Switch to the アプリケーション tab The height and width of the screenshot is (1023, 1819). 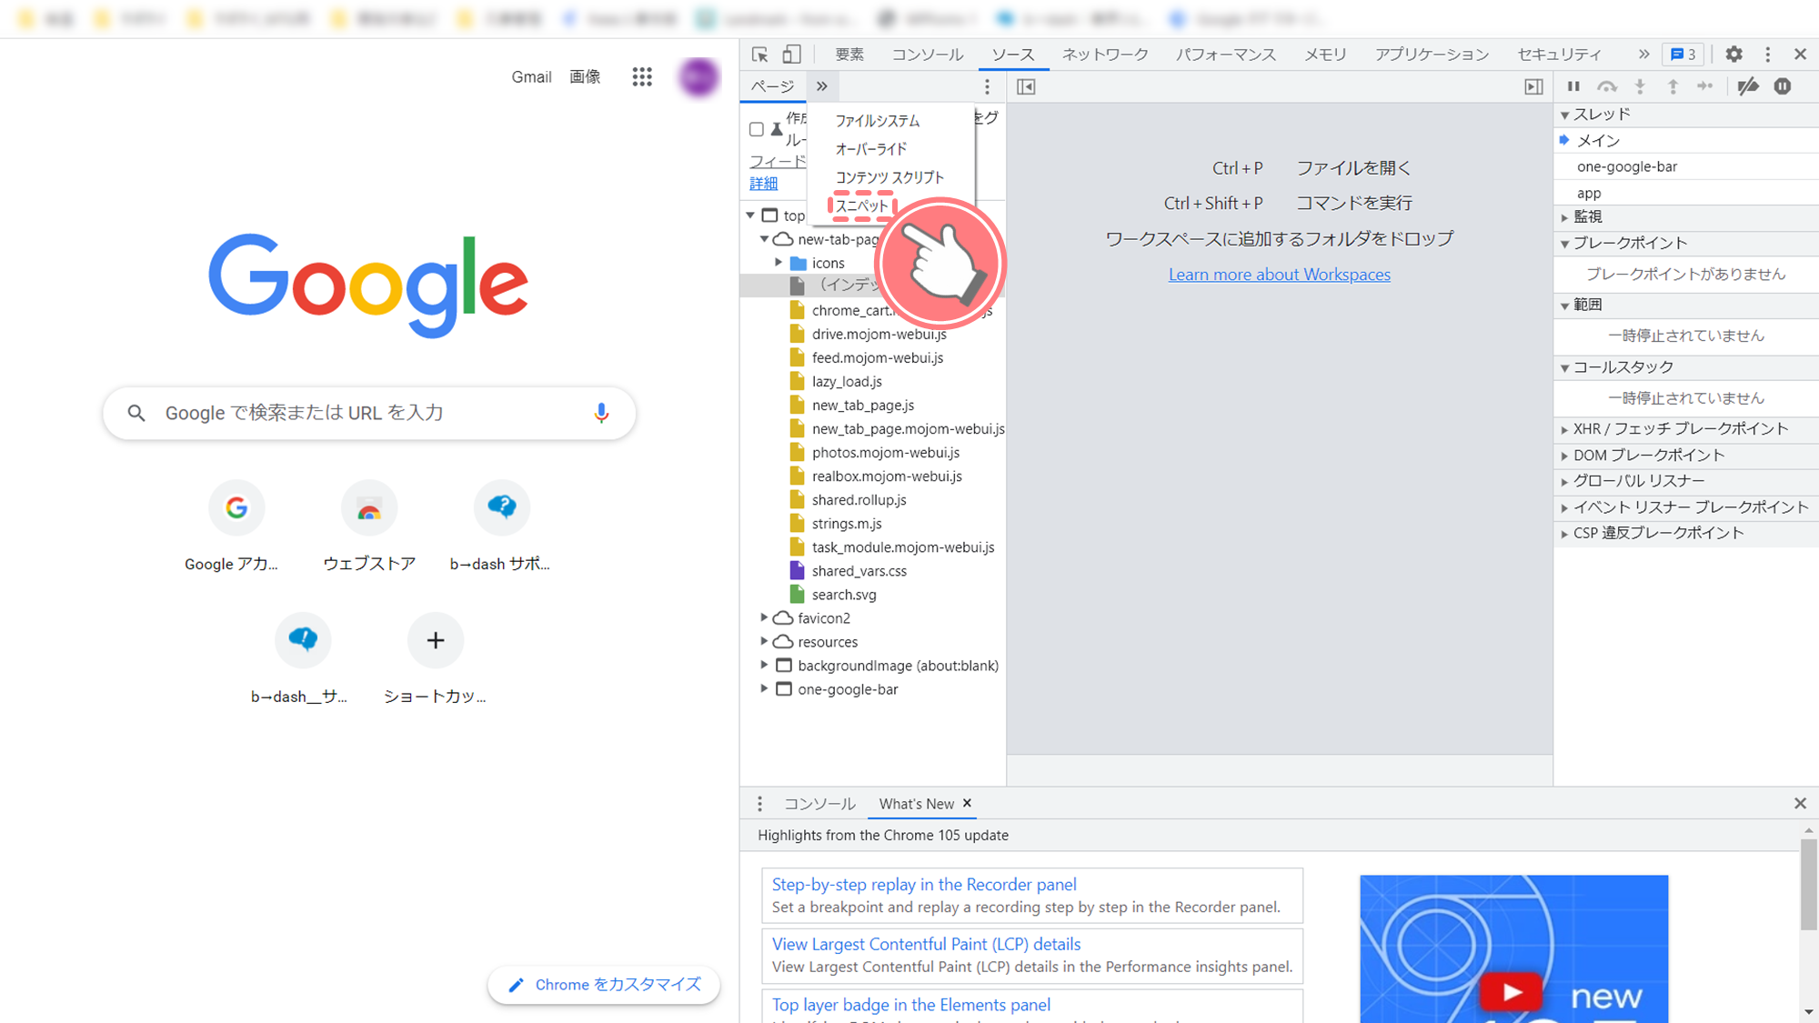[1432, 55]
